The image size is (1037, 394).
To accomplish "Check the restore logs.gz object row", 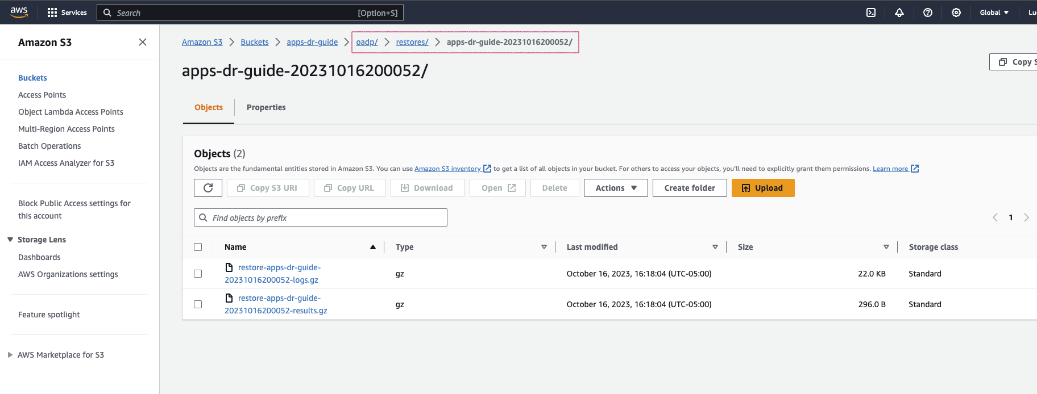I will click(x=198, y=274).
